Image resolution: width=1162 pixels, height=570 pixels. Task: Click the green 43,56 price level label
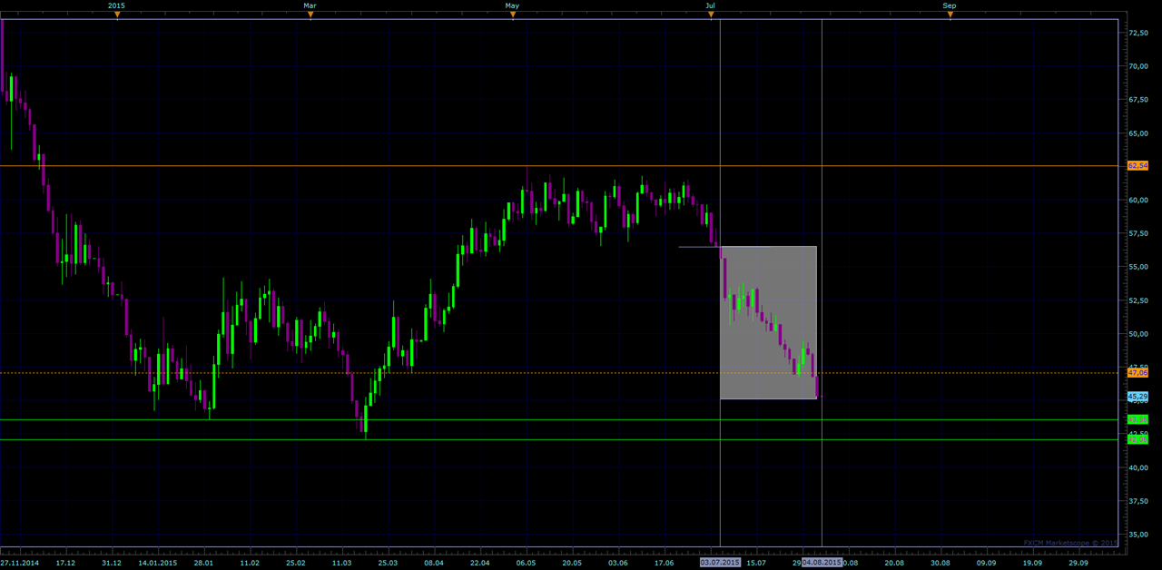1137,419
